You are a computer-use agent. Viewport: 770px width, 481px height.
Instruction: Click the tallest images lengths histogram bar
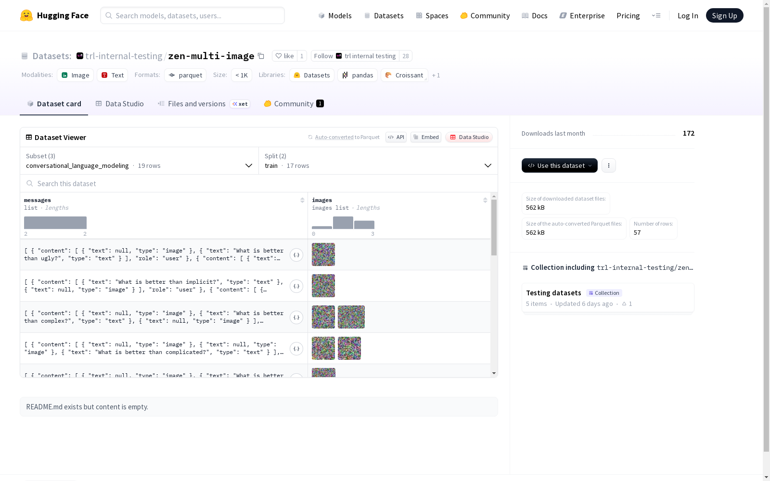pyautogui.click(x=343, y=223)
